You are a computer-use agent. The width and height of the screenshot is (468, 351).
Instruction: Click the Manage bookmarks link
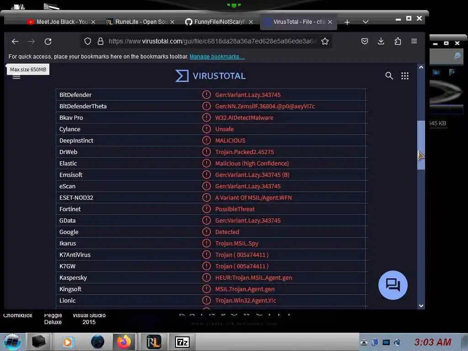217,56
